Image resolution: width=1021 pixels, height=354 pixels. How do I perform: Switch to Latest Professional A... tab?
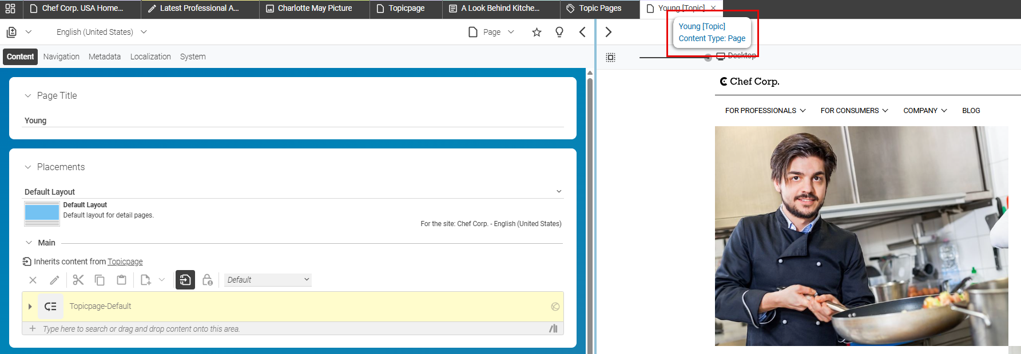(200, 9)
